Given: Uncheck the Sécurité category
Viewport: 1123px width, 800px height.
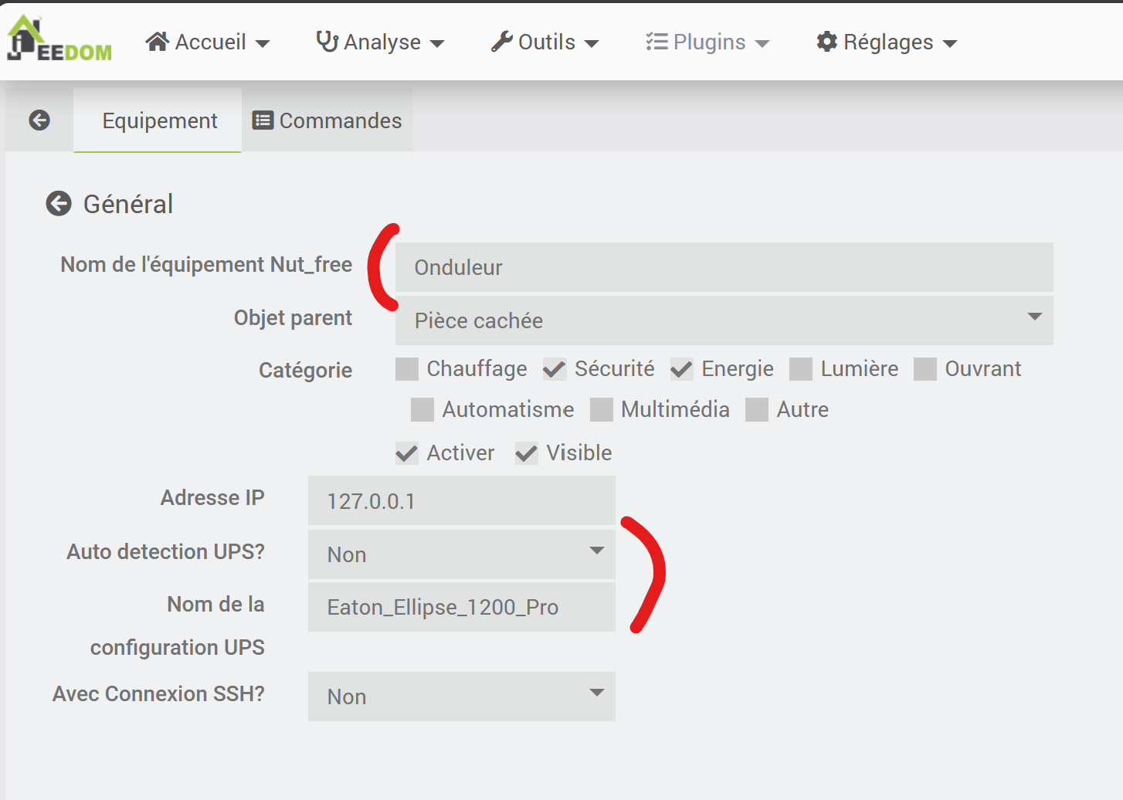Looking at the screenshot, I should (x=555, y=369).
